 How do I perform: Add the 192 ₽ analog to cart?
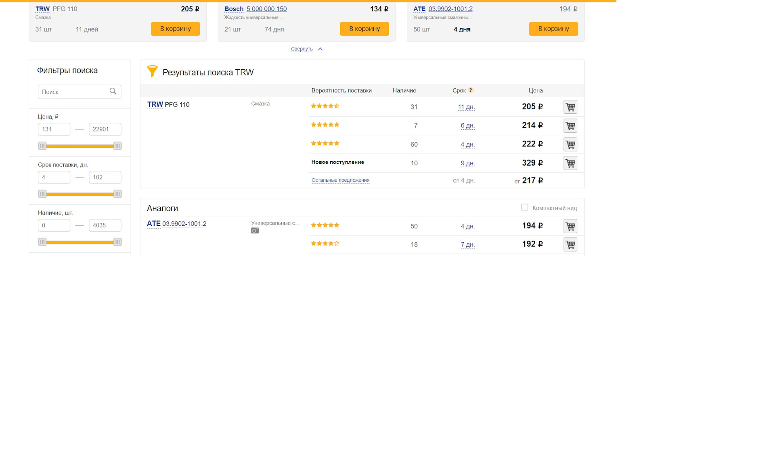click(570, 244)
